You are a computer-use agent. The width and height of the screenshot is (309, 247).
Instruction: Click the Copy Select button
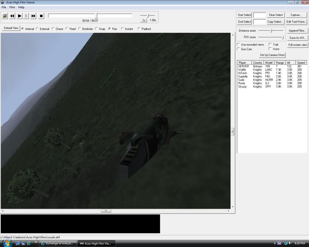276,22
